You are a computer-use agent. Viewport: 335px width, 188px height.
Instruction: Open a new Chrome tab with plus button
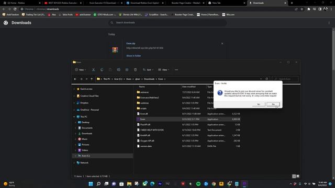[292, 3]
